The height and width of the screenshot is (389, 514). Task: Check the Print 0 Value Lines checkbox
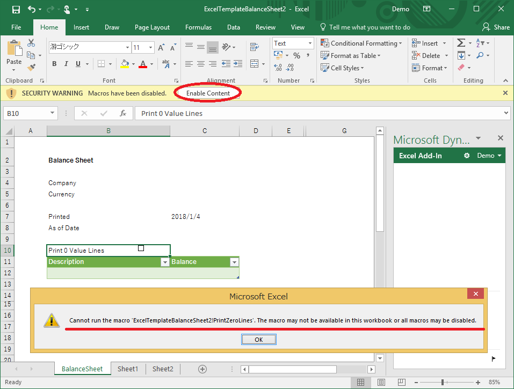pyautogui.click(x=141, y=248)
